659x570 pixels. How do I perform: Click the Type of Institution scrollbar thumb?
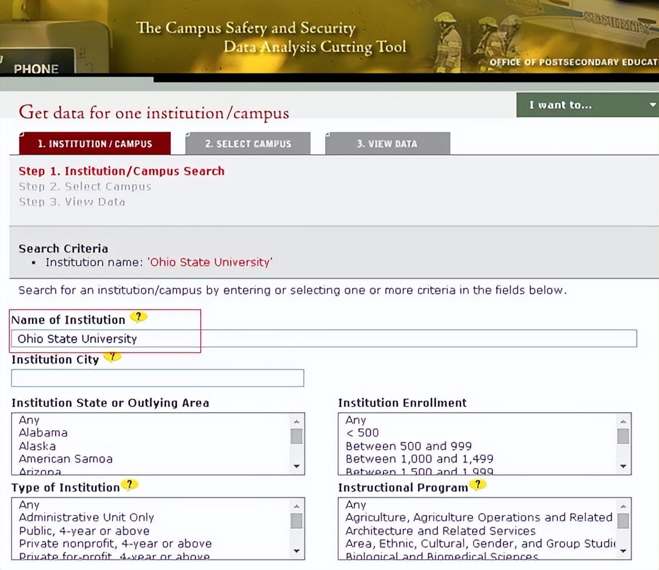(296, 521)
